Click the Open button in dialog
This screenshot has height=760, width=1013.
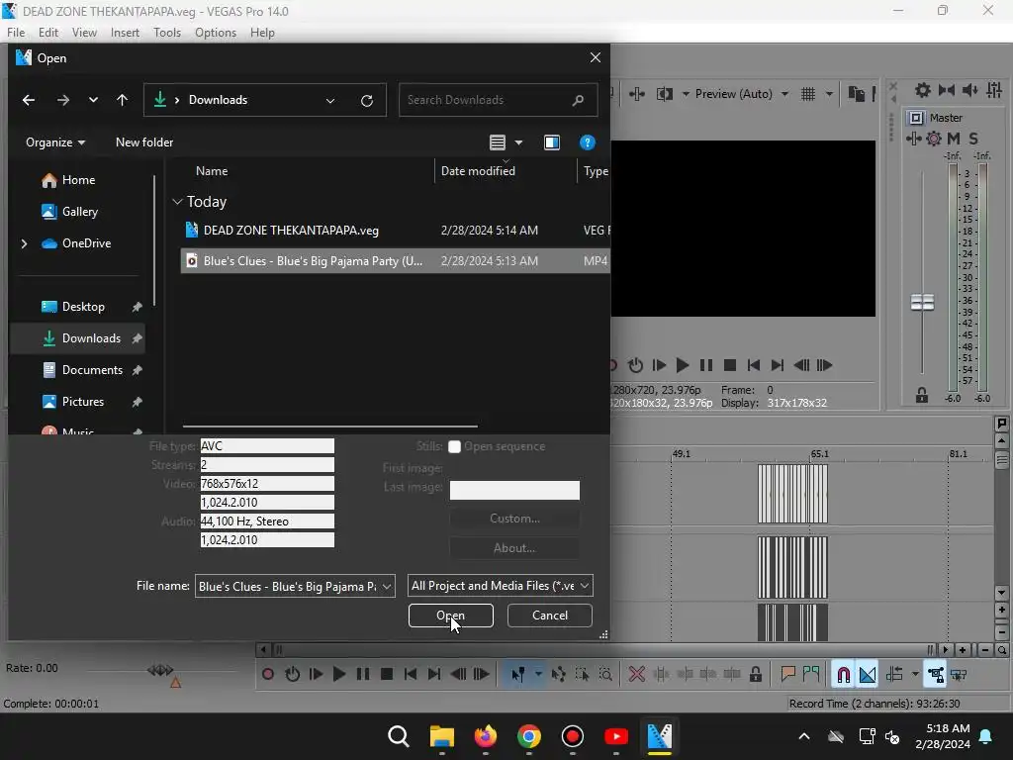(x=450, y=616)
